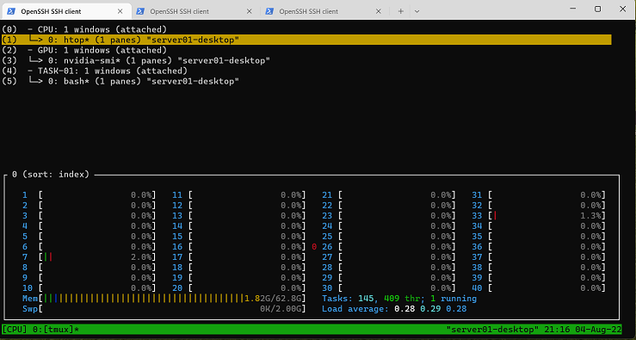Click CPU core label 21 in htop

pos(327,195)
